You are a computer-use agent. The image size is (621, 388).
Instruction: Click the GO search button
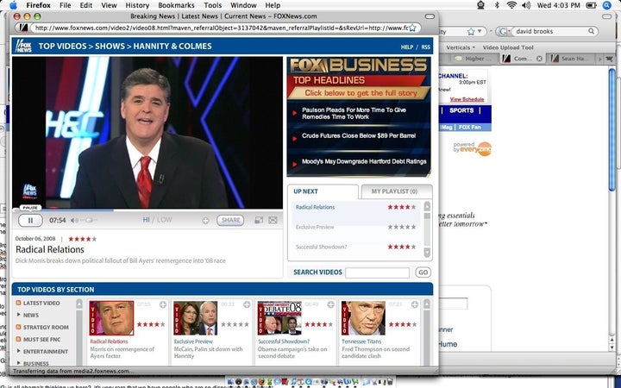(x=423, y=272)
